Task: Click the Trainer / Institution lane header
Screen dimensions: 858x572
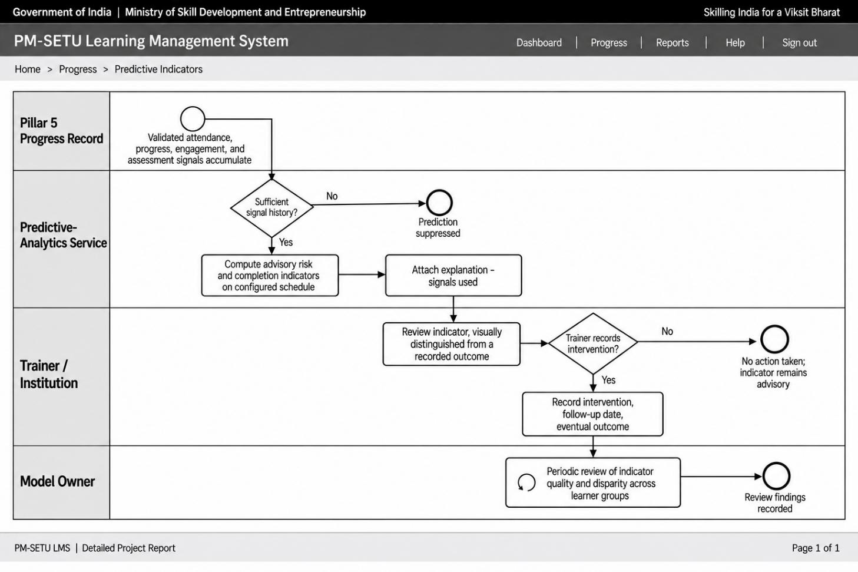Action: tap(61, 376)
